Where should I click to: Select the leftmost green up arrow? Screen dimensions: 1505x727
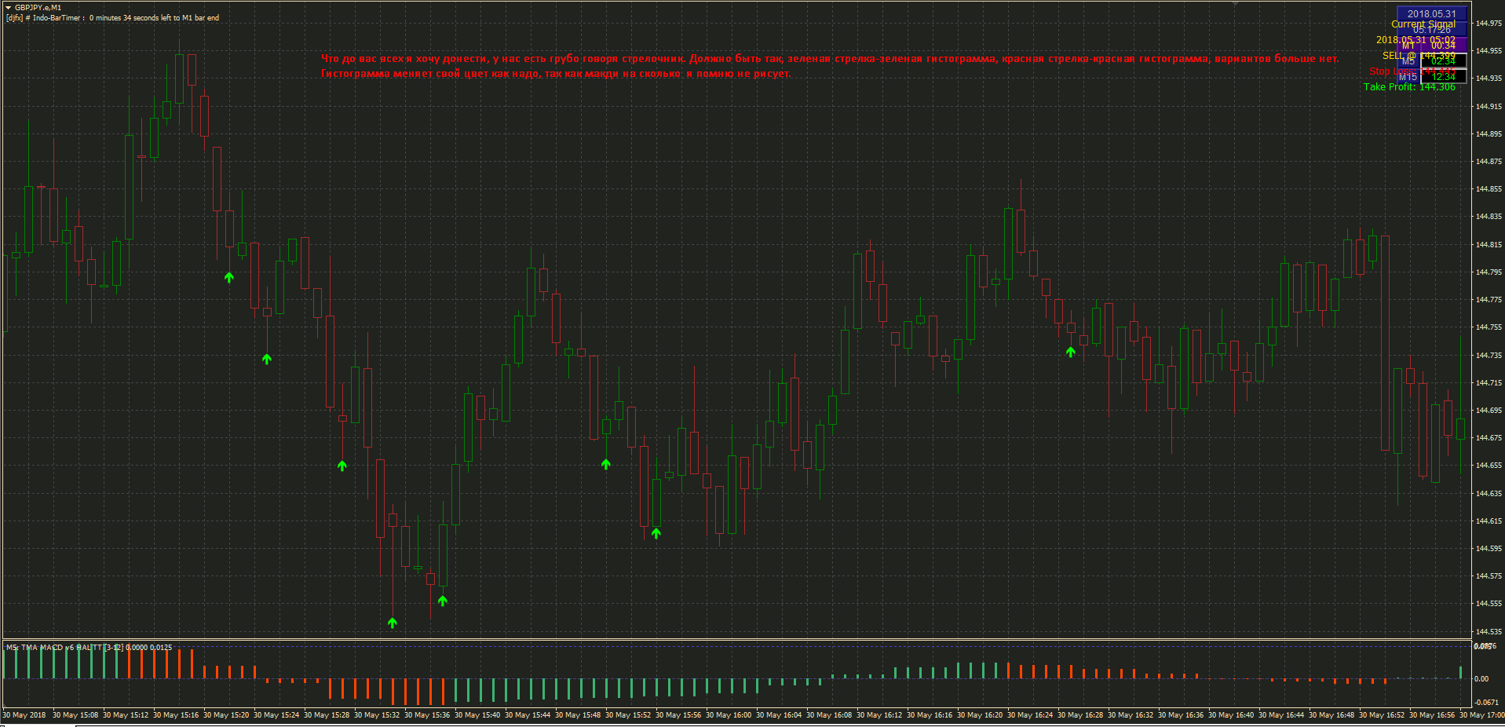coord(229,277)
